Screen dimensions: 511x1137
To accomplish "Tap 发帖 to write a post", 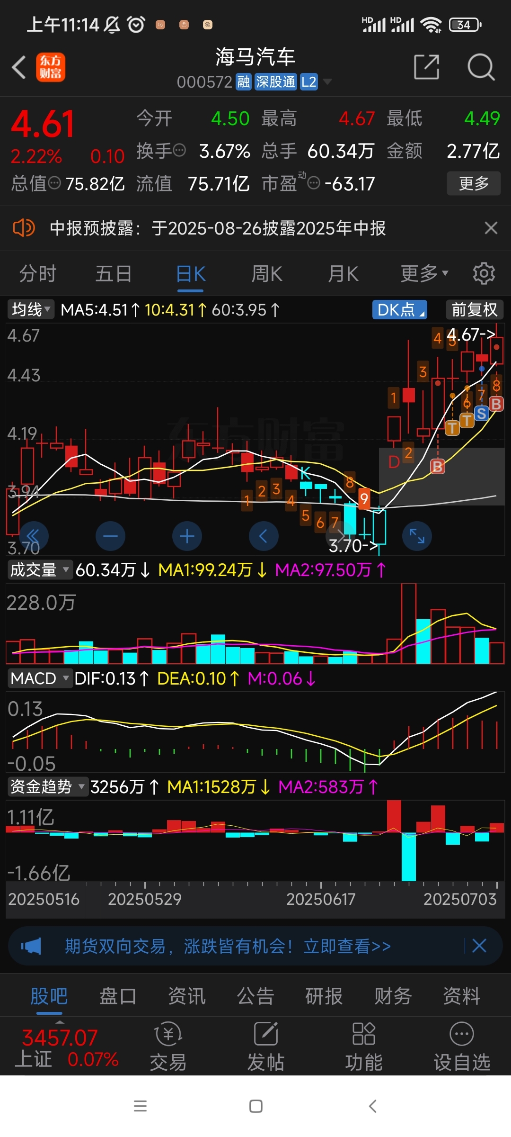I will pyautogui.click(x=266, y=1046).
